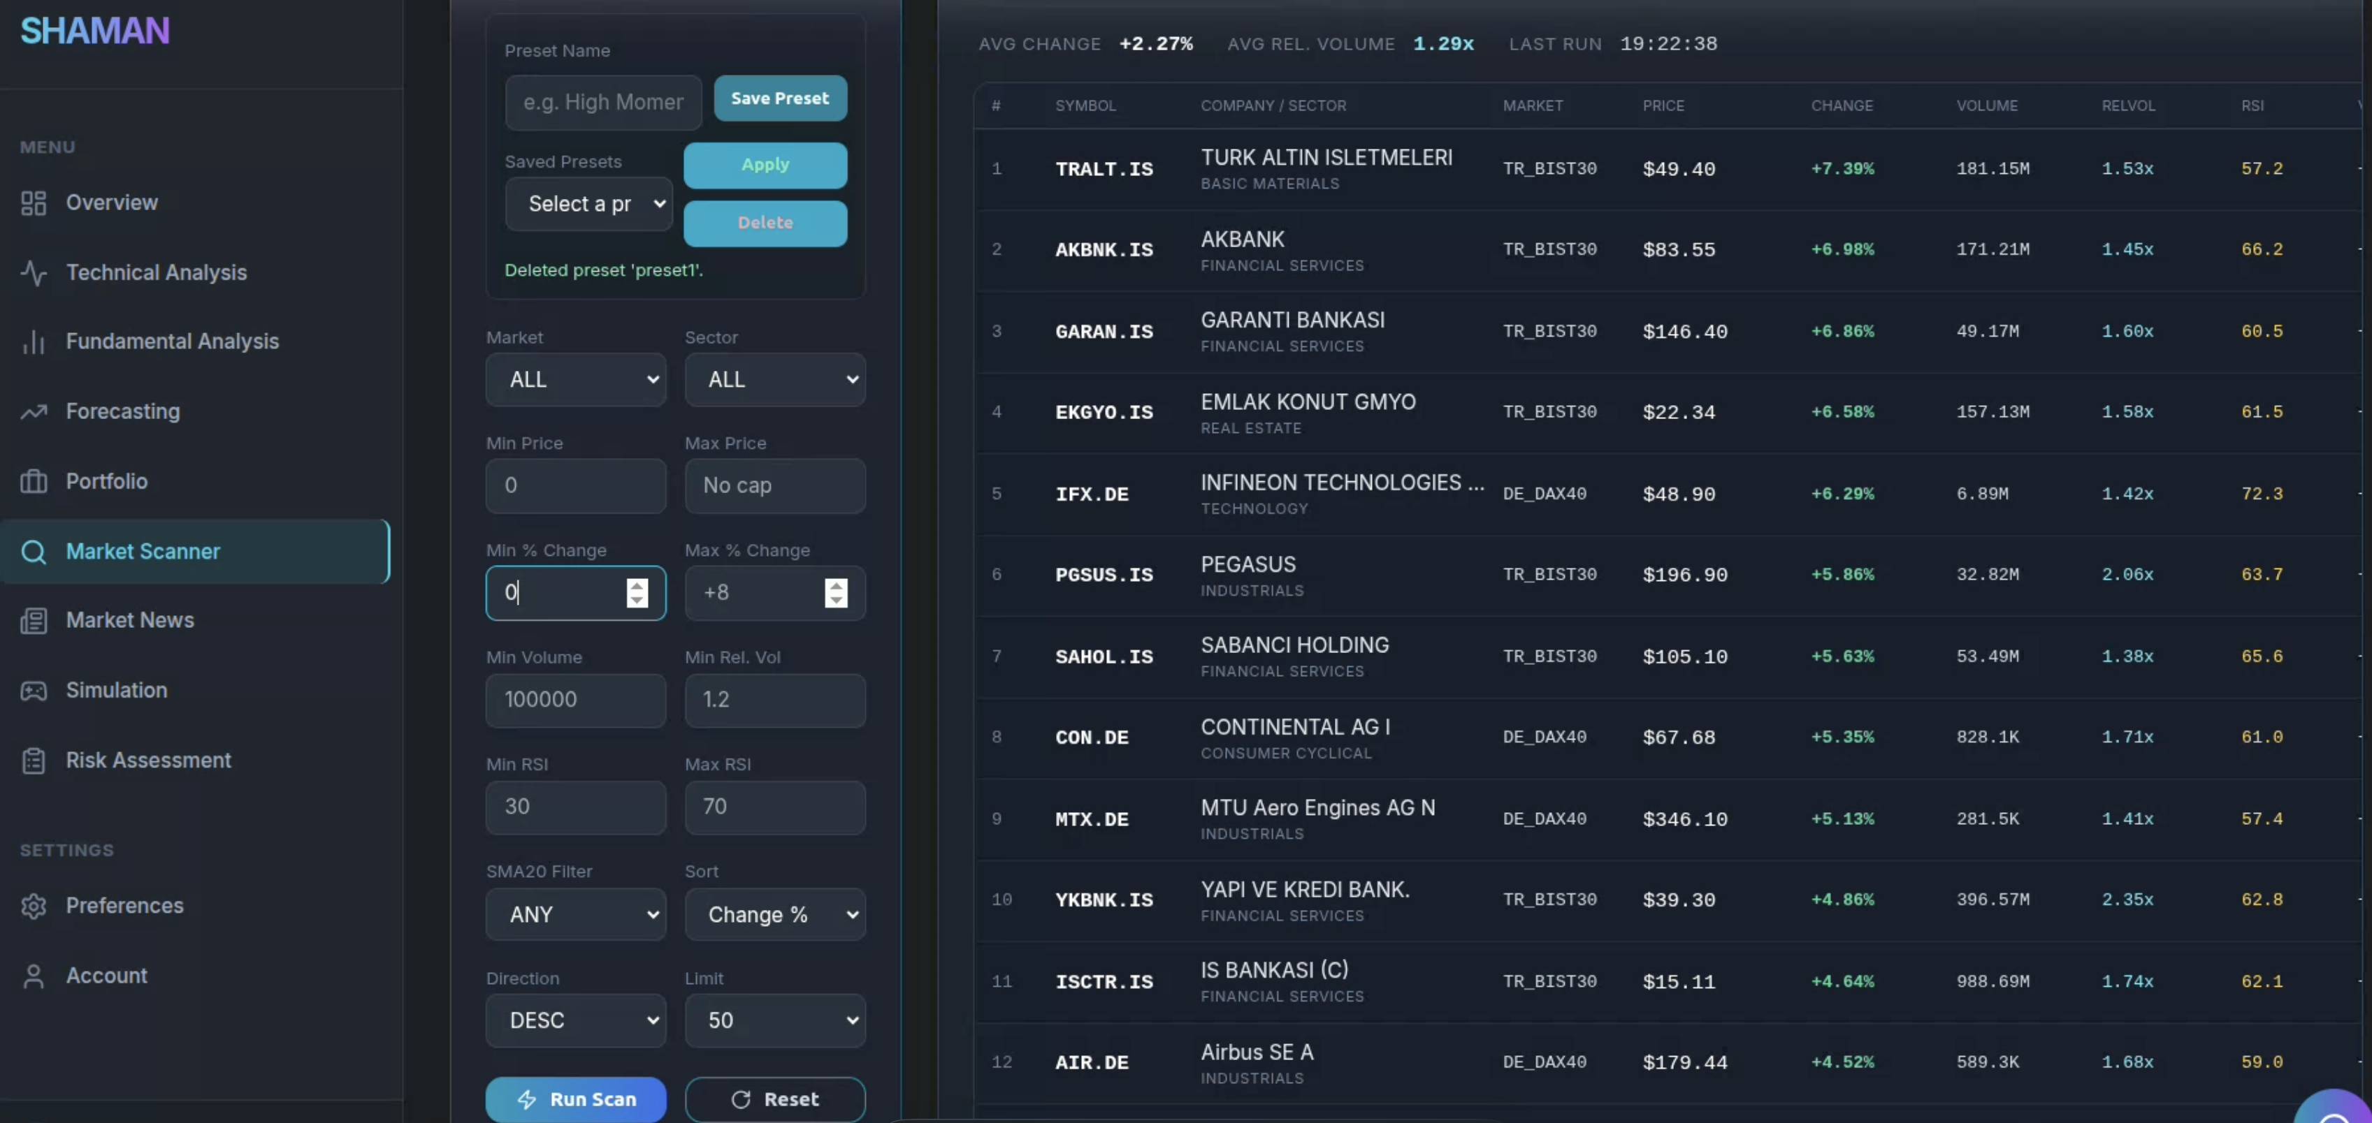Click the Min Rel. Vol field
This screenshot has width=2372, height=1123.
point(774,700)
